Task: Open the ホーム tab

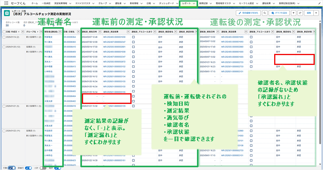Action: coord(35,3)
